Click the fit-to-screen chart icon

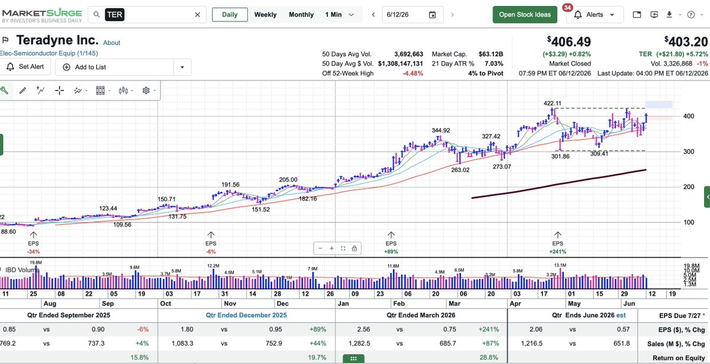point(343,249)
